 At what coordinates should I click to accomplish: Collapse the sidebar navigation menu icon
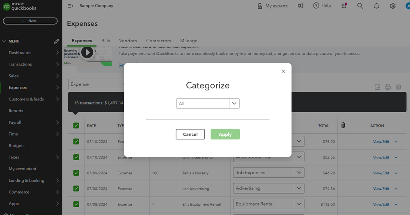[x=70, y=6]
